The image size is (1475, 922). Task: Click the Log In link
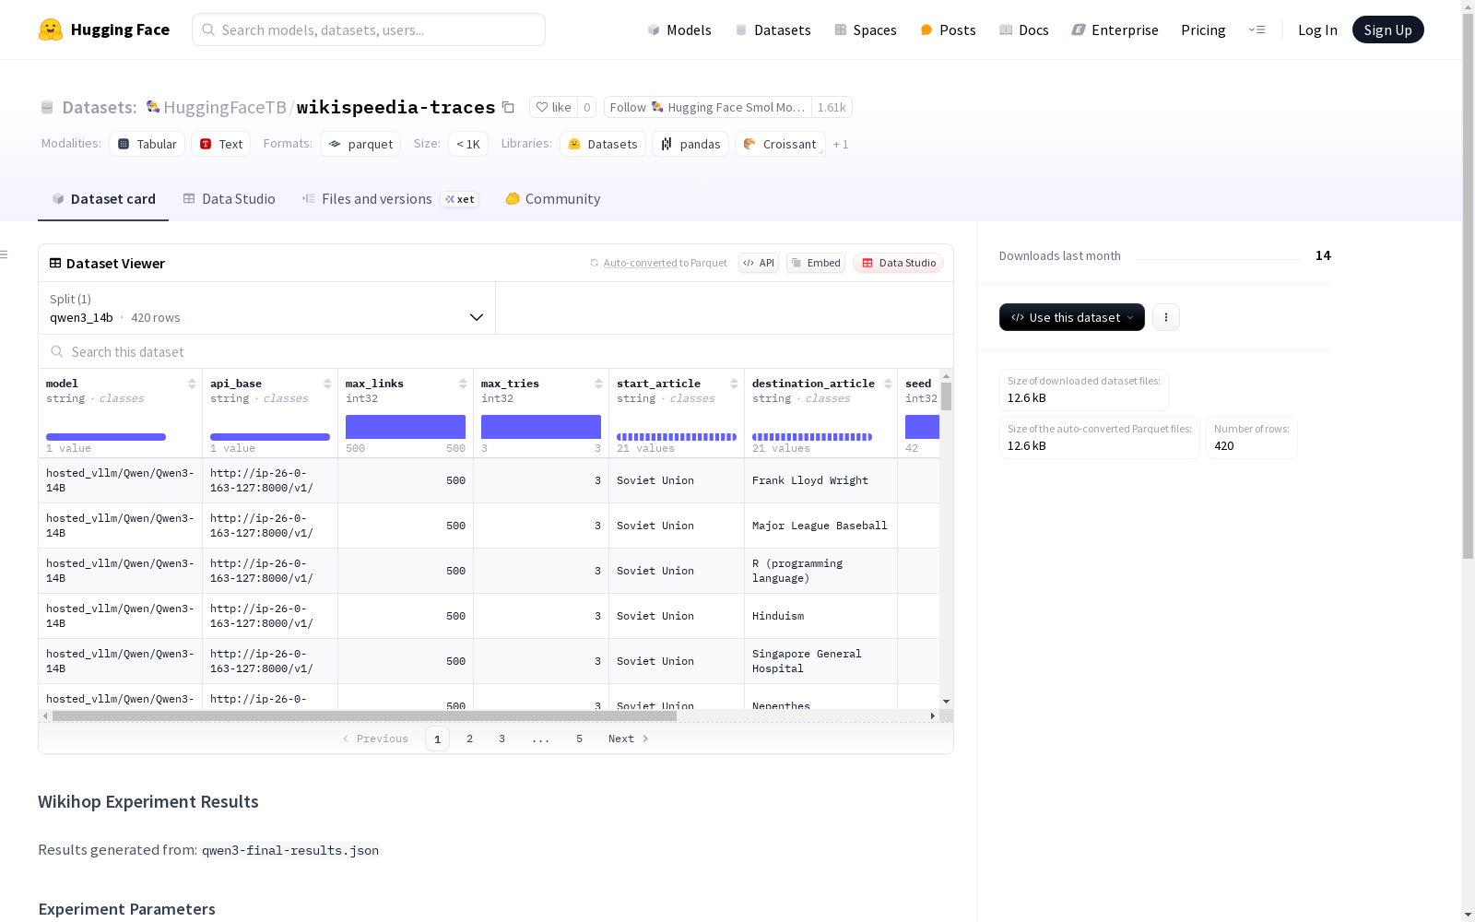[x=1317, y=30]
